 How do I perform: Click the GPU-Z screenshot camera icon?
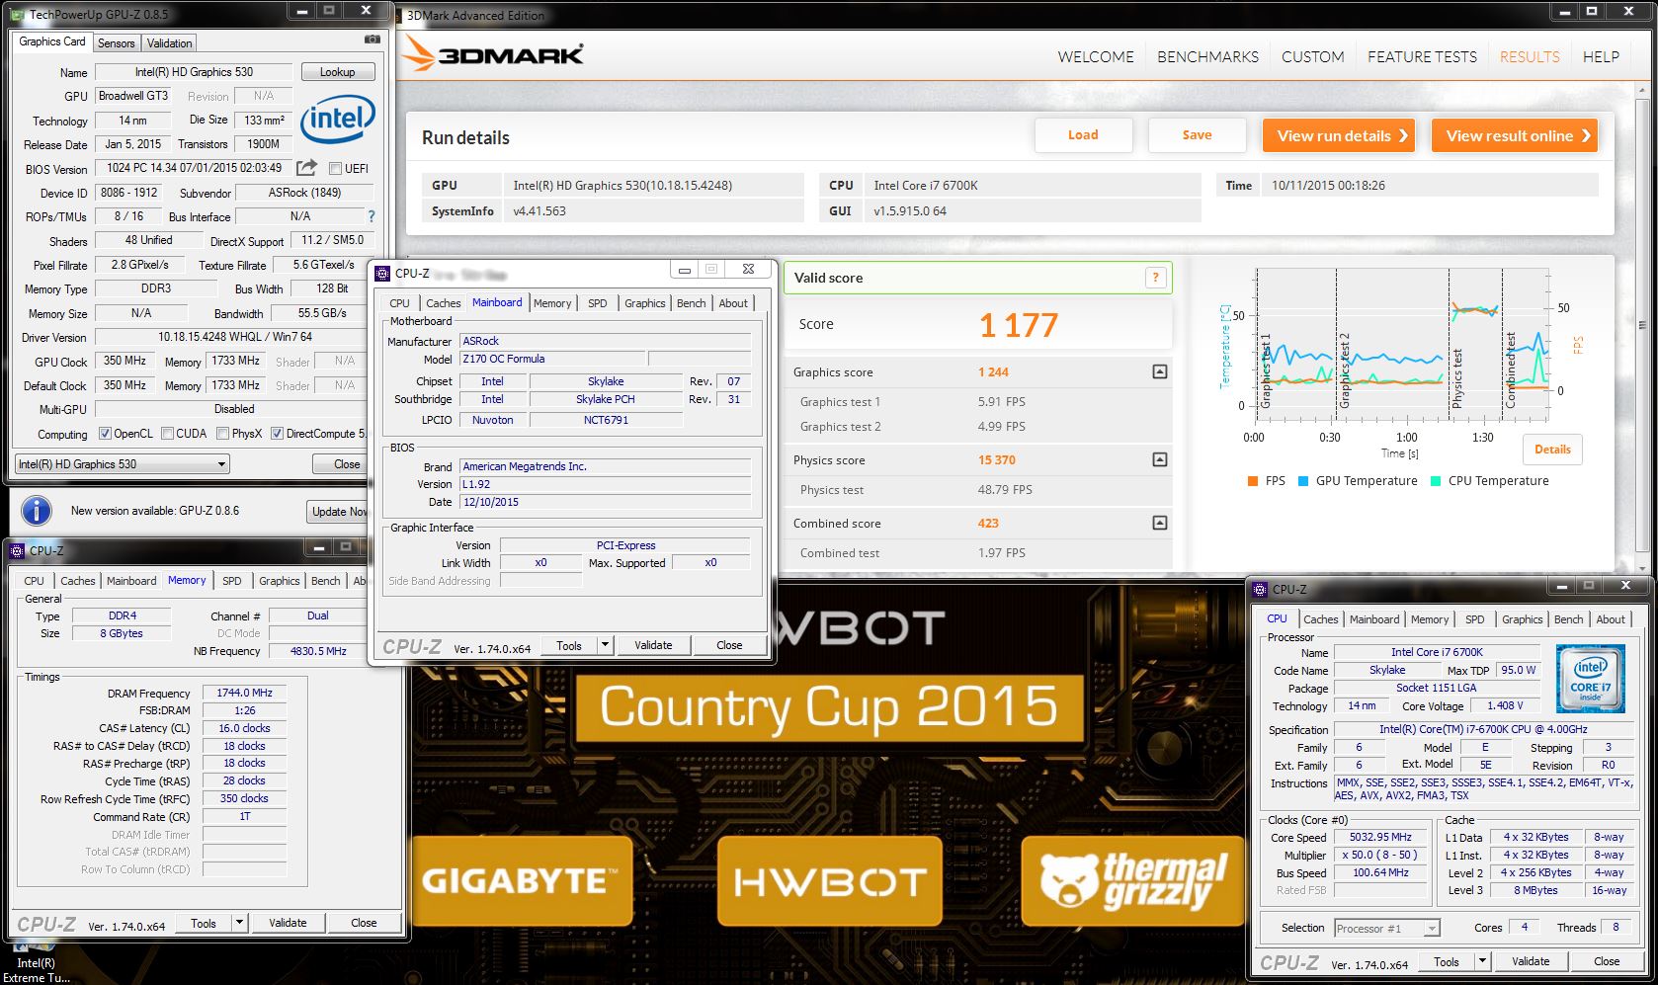[372, 40]
